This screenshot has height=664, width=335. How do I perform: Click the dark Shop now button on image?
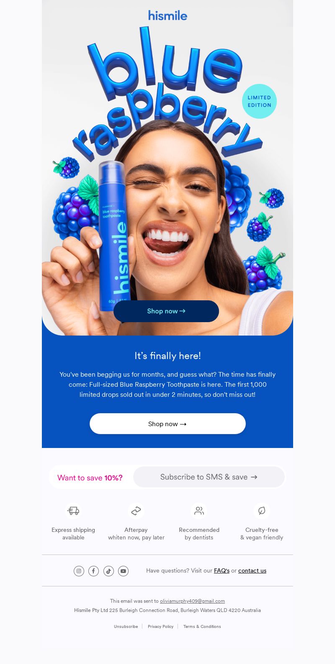tap(166, 311)
